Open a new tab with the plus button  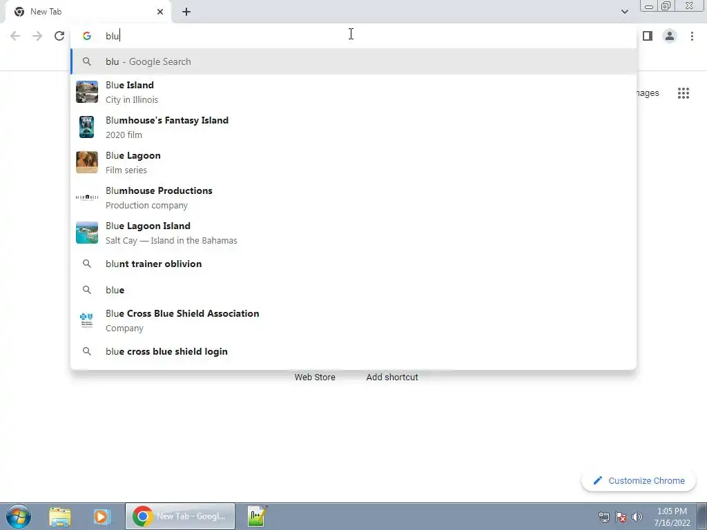(x=186, y=12)
